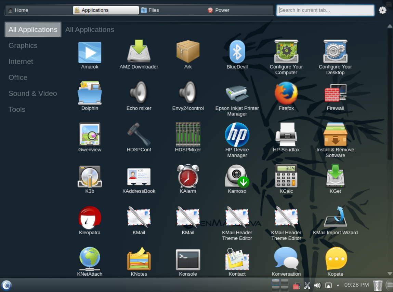Open the Dolphin file manager

[90, 94]
